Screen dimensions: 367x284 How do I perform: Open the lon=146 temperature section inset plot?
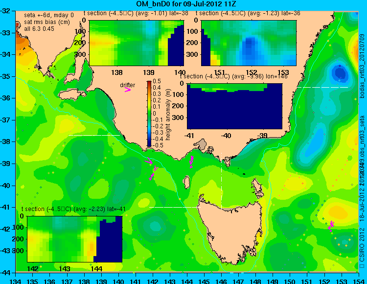tap(235, 106)
